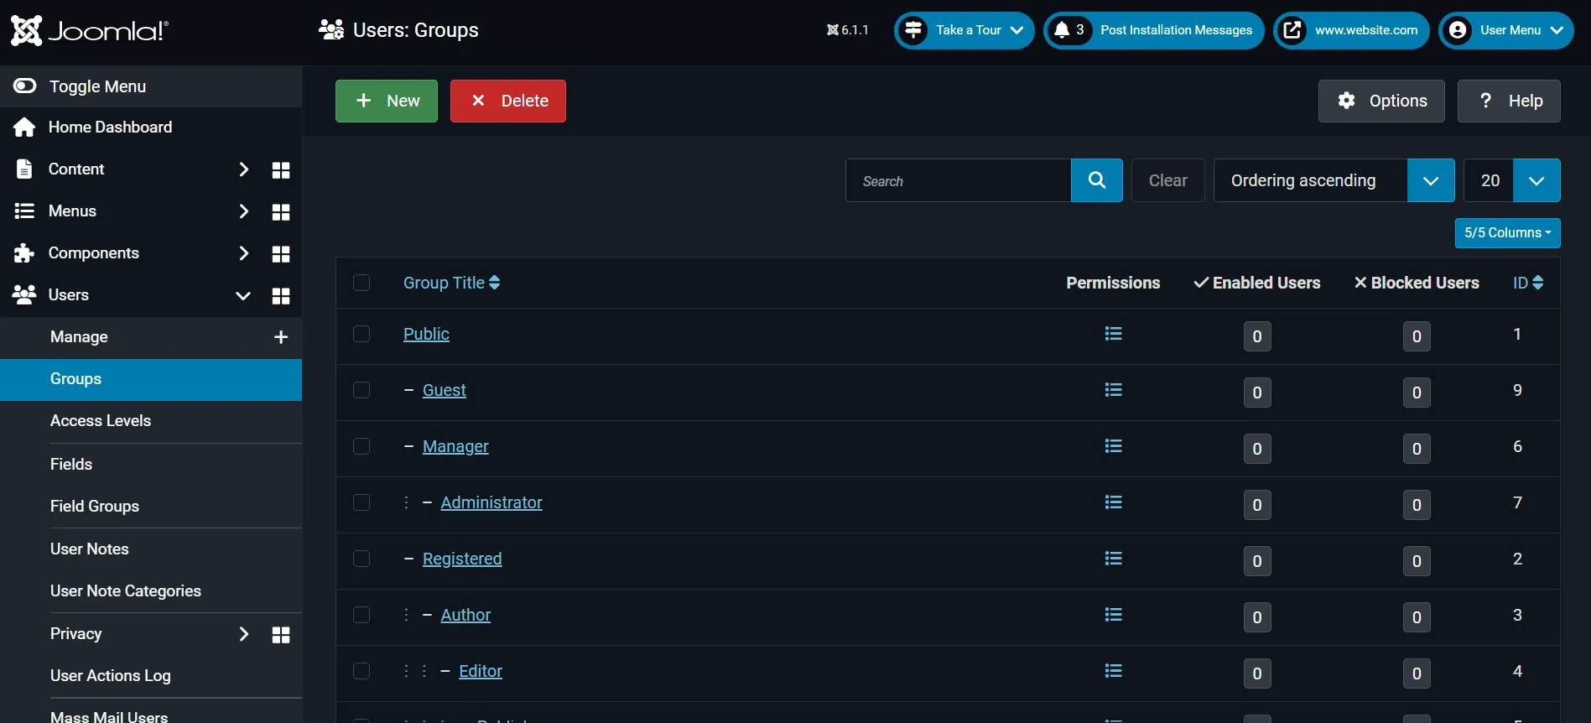Open Privacy dashboard grid icon
1591x723 pixels.
click(x=281, y=635)
